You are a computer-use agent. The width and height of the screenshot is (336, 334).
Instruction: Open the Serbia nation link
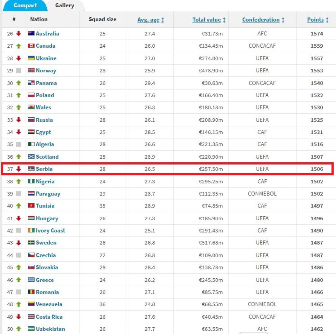click(44, 169)
